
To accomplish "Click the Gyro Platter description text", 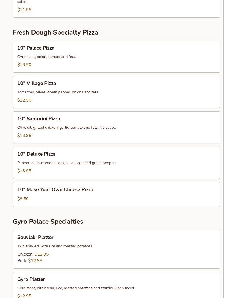I will (76, 288).
